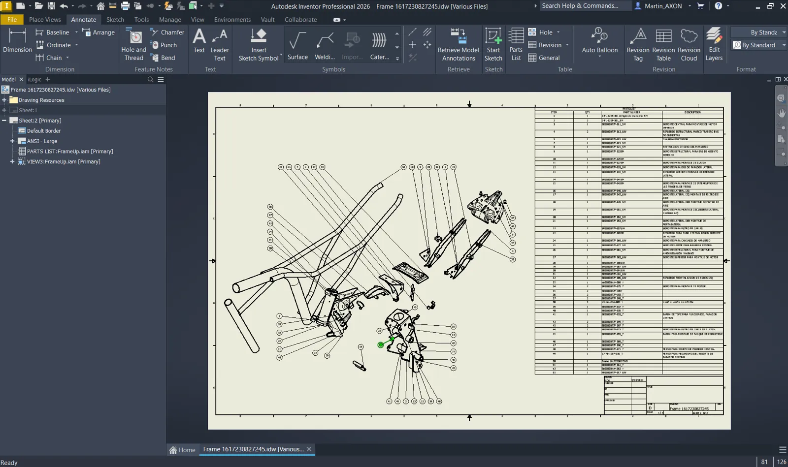Image resolution: width=788 pixels, height=467 pixels.
Task: Expand the VIEW3:FrameUp.iam node
Action: tap(12, 161)
